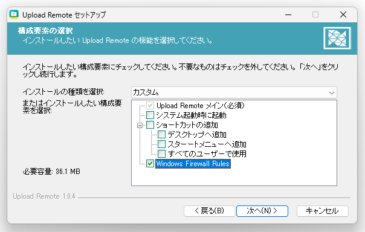The width and height of the screenshot is (365, 232).
Task: Enable システム起動時に起動 checkbox
Action: (150, 115)
